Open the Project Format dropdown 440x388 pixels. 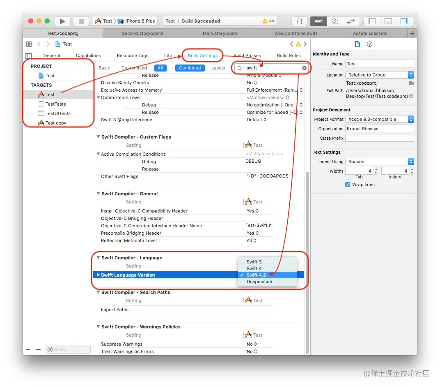pos(380,120)
